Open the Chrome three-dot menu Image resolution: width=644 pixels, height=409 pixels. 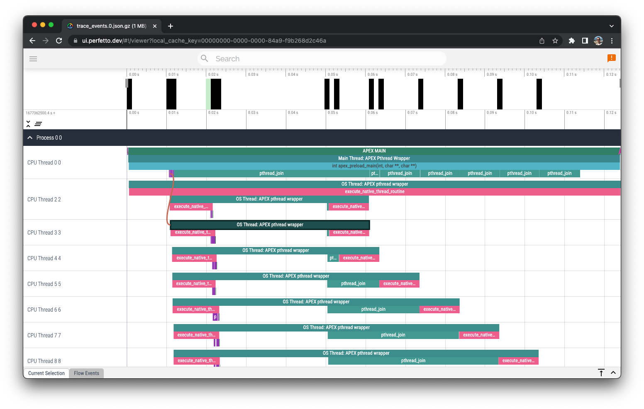tap(612, 41)
